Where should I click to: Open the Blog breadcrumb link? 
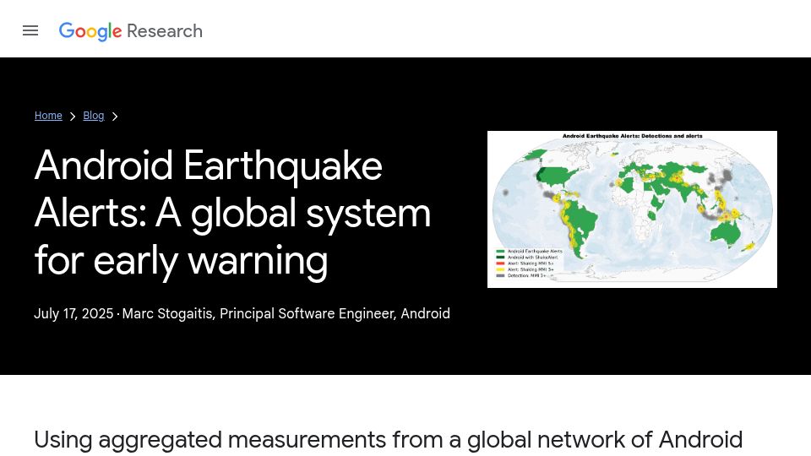[x=94, y=116]
